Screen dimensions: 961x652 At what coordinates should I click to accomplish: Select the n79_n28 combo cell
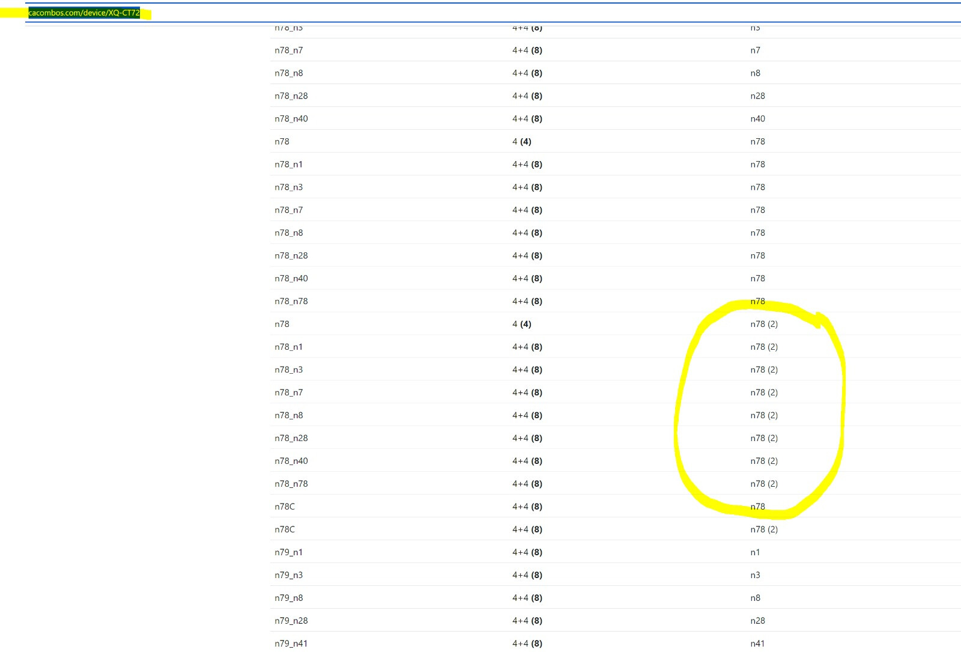[x=291, y=621]
